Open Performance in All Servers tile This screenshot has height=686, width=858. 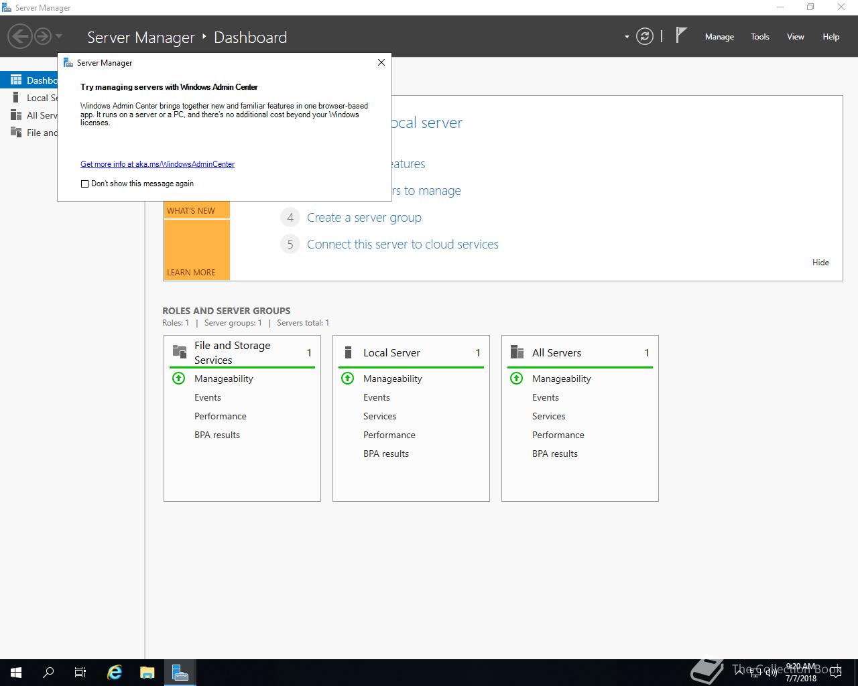pos(558,435)
